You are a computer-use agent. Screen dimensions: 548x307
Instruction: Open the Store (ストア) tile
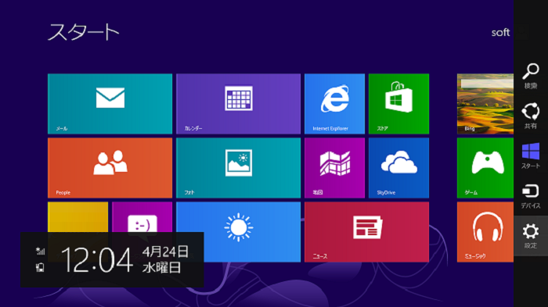pos(398,104)
